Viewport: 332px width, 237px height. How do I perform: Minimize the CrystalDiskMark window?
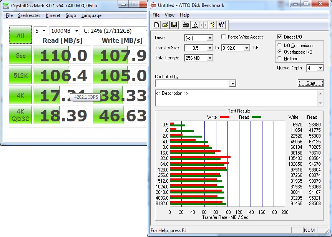pyautogui.click(x=124, y=4)
